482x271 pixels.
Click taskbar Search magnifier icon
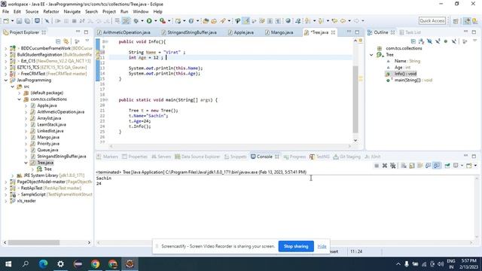(x=26, y=264)
